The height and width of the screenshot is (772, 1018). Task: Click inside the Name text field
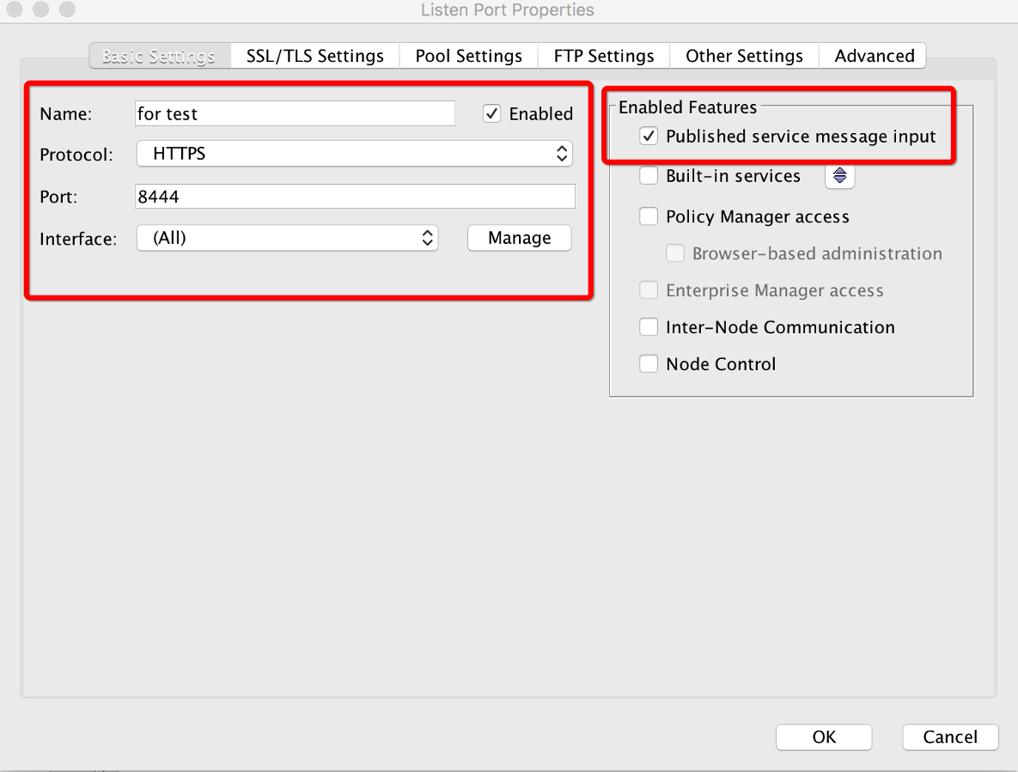(295, 112)
